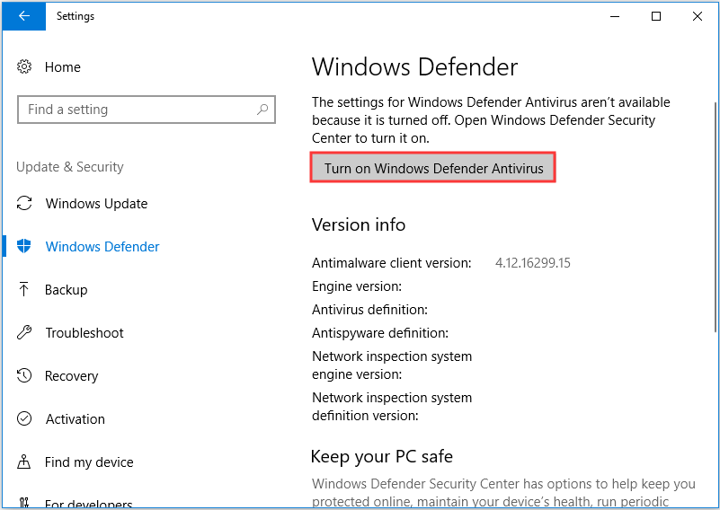Screen dimensions: 720x510
Task: Minimize the Settings window
Action: pyautogui.click(x=615, y=16)
